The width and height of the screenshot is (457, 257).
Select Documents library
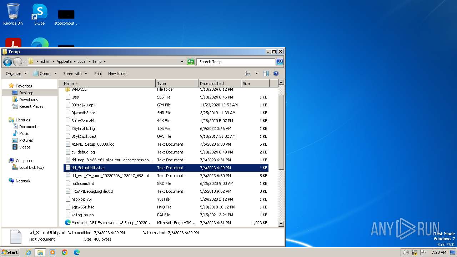pos(29,127)
